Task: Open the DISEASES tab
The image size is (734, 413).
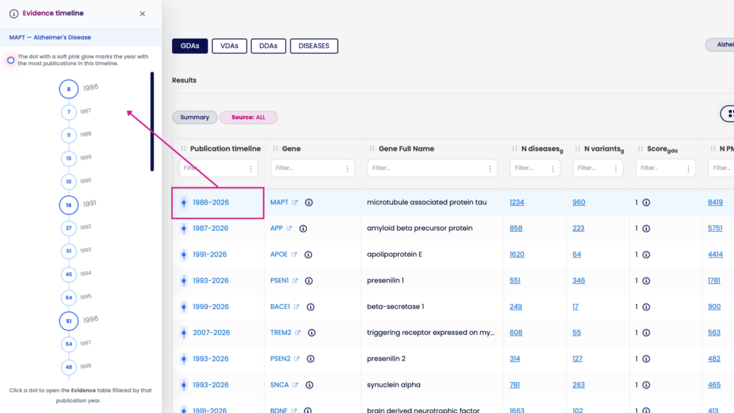Action: (314, 45)
